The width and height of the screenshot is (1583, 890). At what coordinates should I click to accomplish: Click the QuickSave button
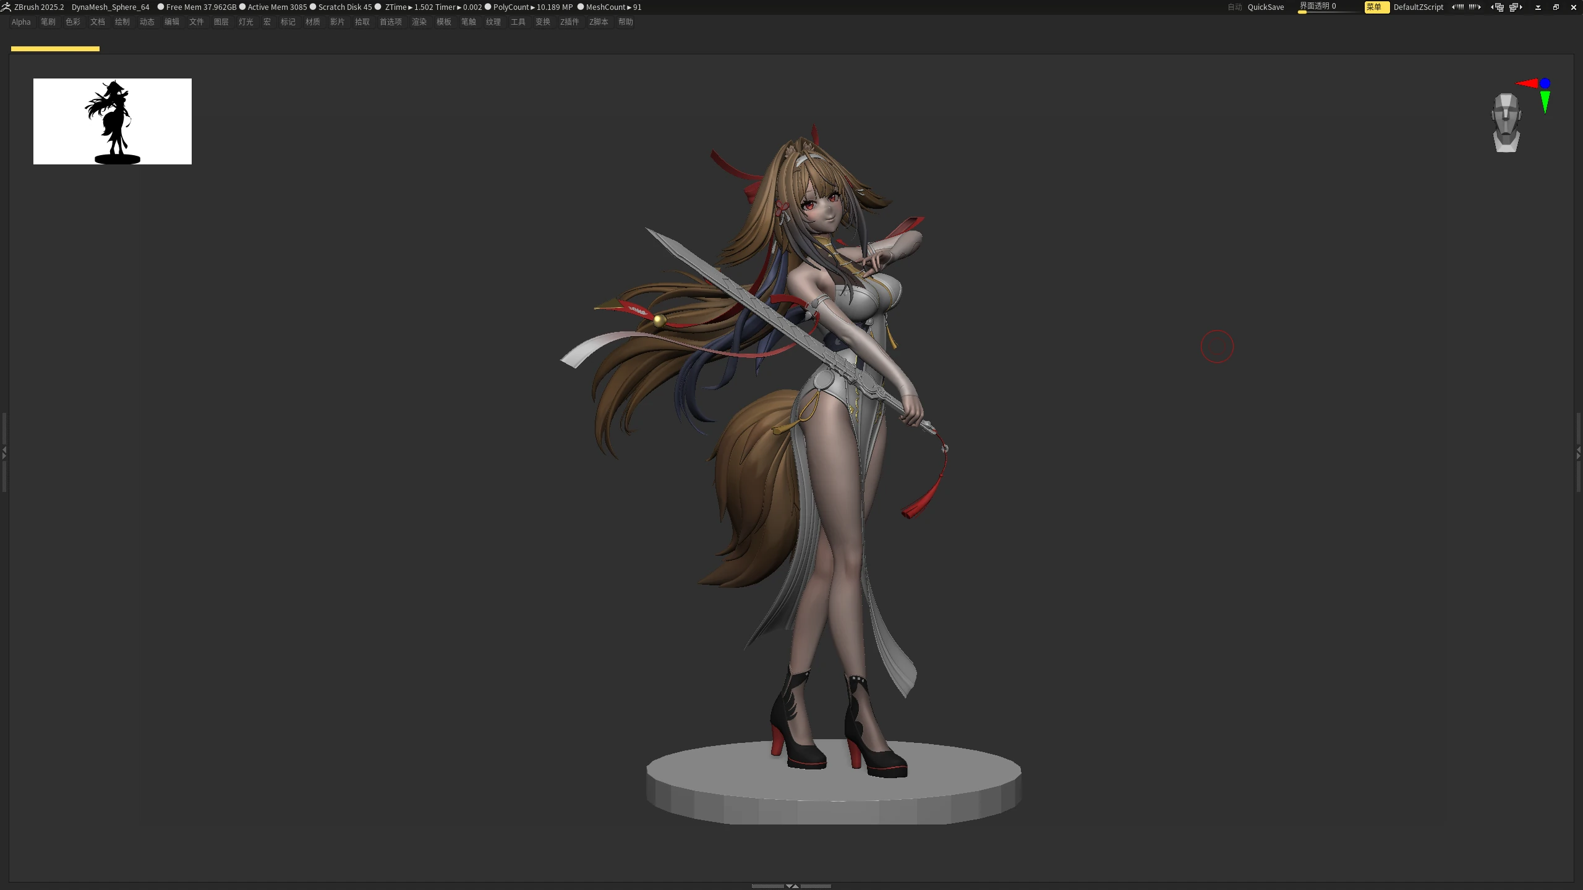pos(1266,7)
